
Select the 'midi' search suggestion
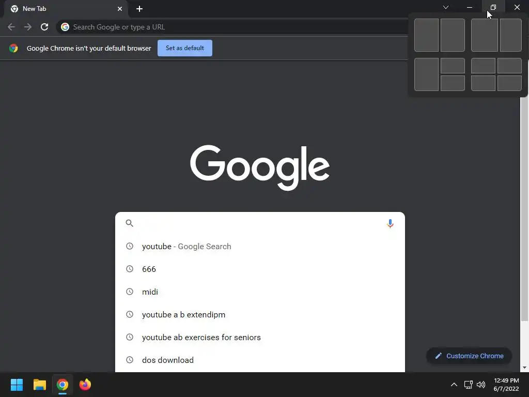(x=260, y=292)
